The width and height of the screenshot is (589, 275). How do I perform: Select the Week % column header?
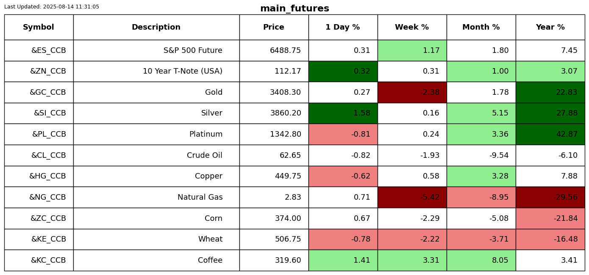tap(412, 27)
